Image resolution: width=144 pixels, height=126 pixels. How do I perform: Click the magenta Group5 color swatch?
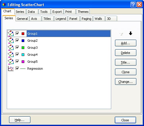click(23, 62)
